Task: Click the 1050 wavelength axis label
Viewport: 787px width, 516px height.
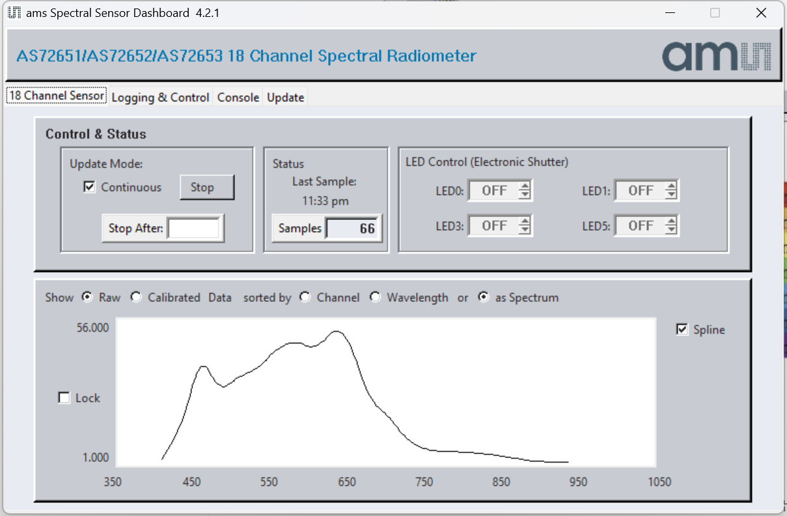Action: point(659,482)
